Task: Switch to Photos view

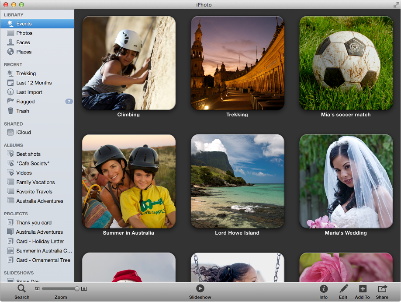Action: [25, 33]
